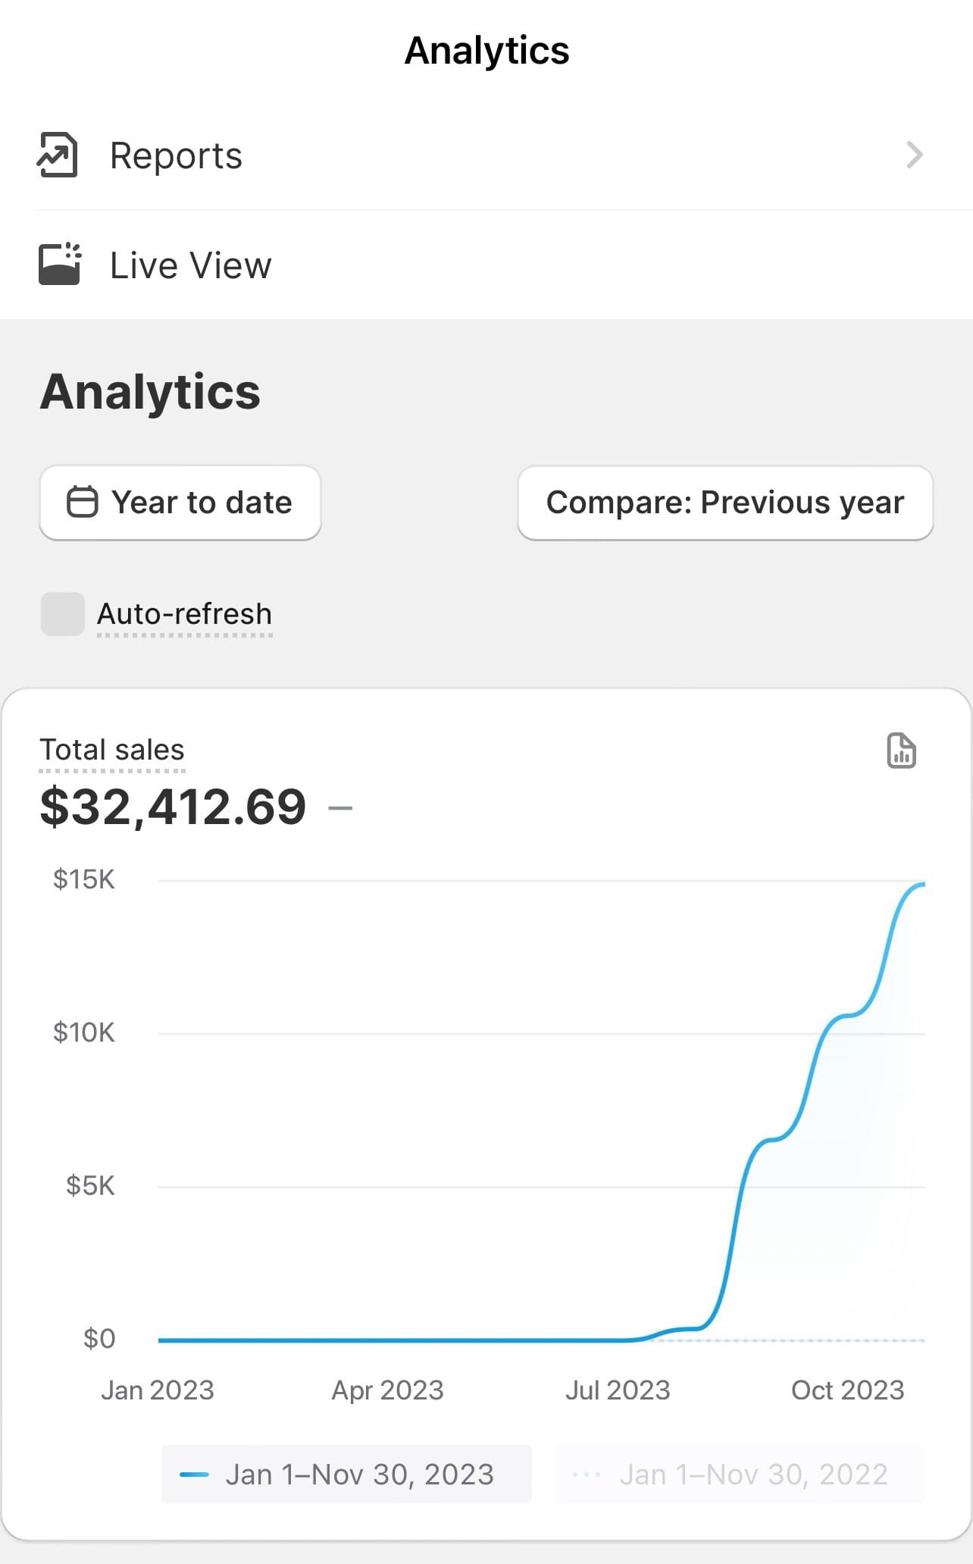Toggle the Jan 1–Nov 30, 2023 legend

tap(346, 1475)
